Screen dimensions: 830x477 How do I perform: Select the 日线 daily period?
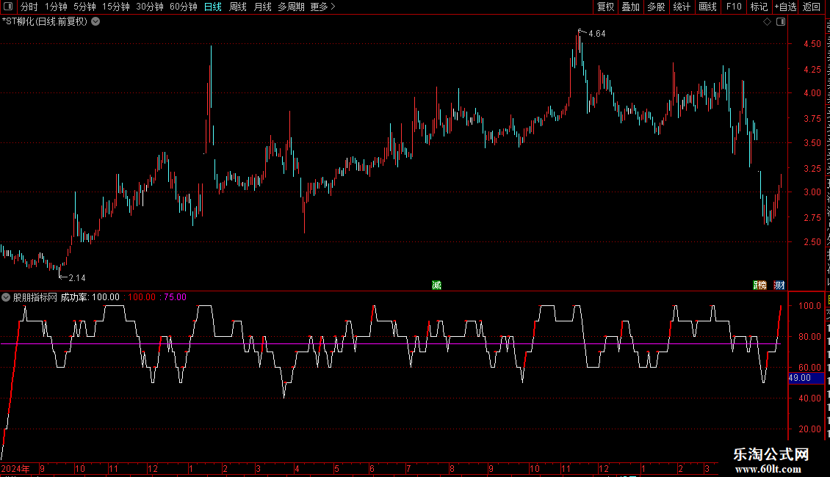[213, 7]
